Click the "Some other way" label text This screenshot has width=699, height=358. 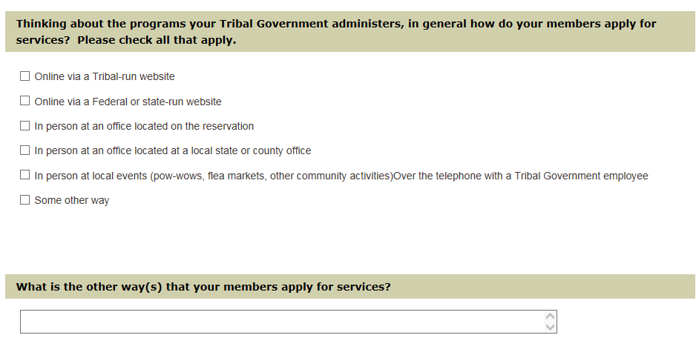72,200
